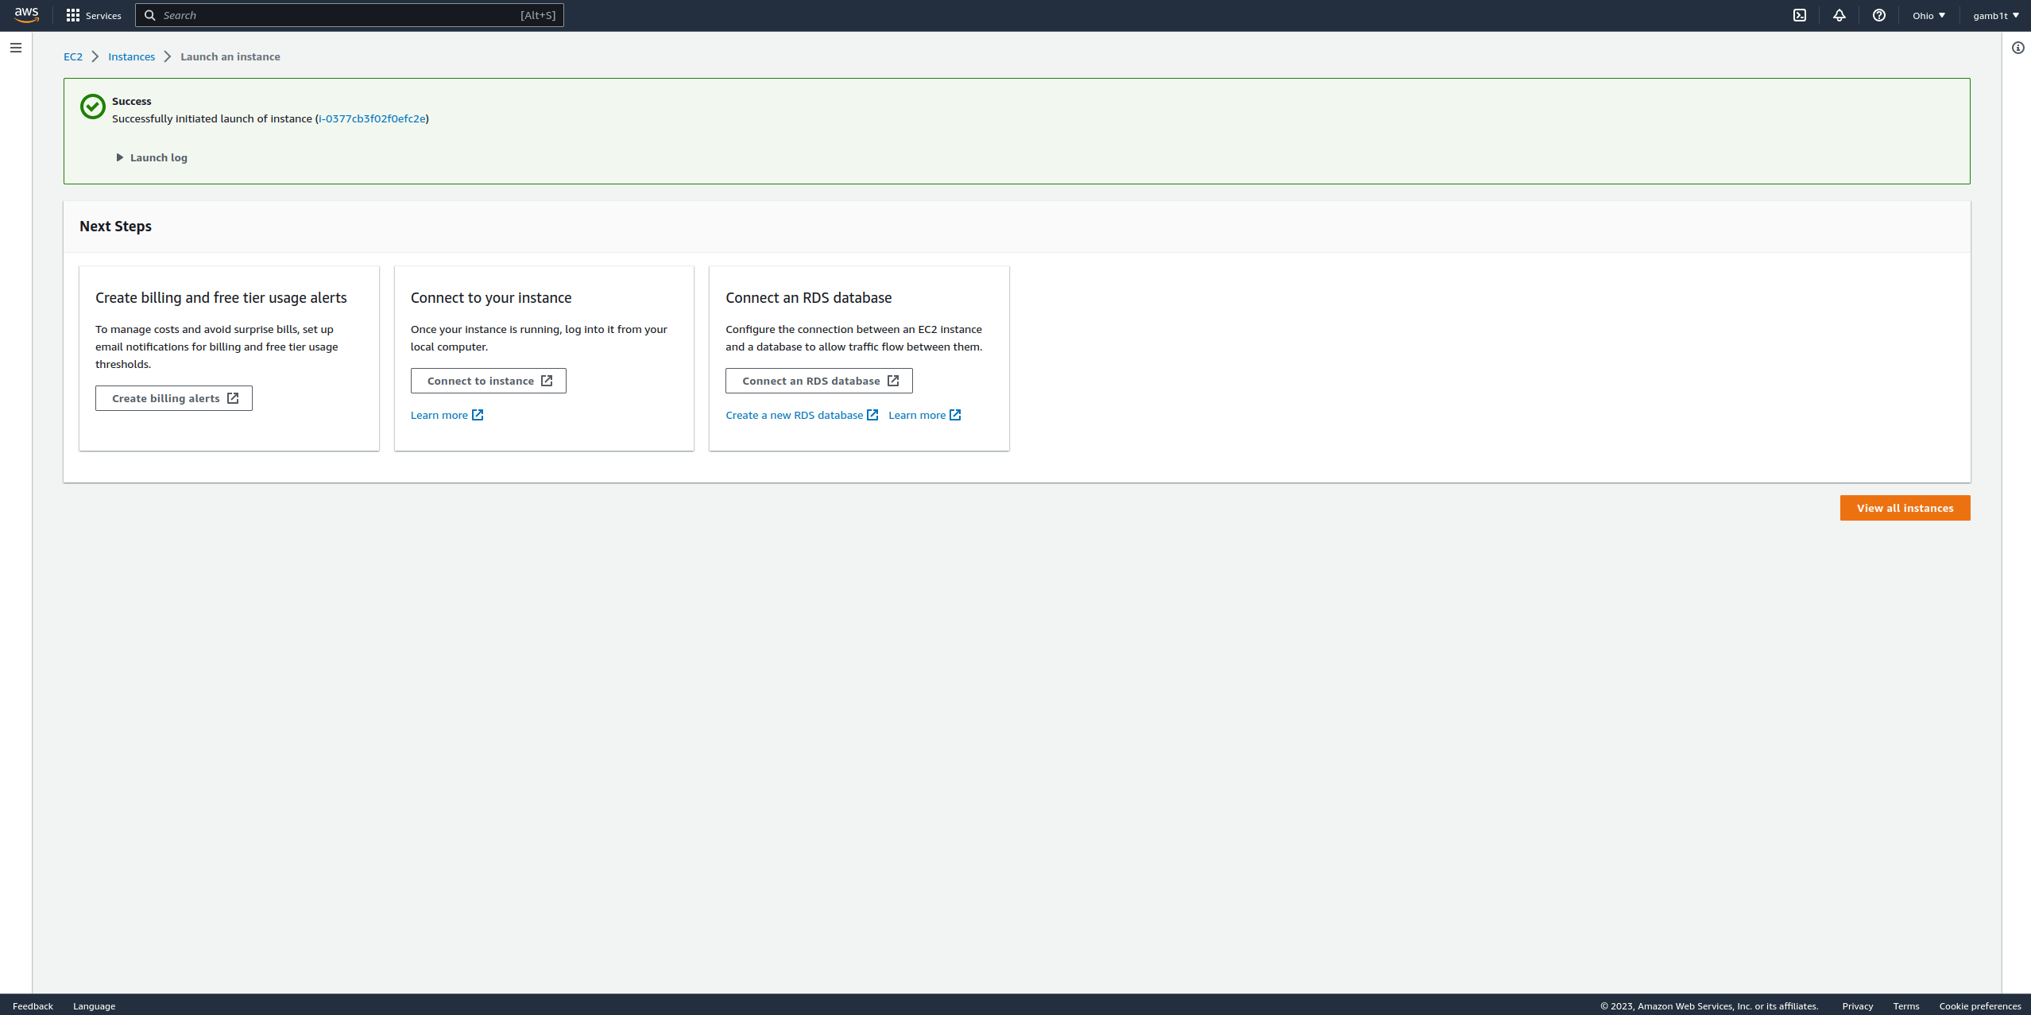Image resolution: width=2031 pixels, height=1015 pixels.
Task: Click the View all instances button
Action: click(x=1905, y=508)
